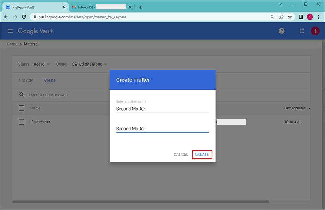Open Google account avatar in Vault header

[315, 31]
